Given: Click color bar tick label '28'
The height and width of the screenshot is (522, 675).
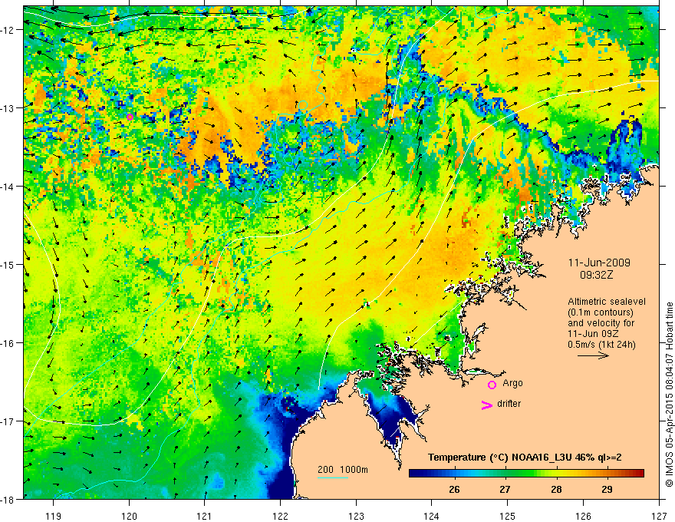Looking at the screenshot, I should (556, 489).
